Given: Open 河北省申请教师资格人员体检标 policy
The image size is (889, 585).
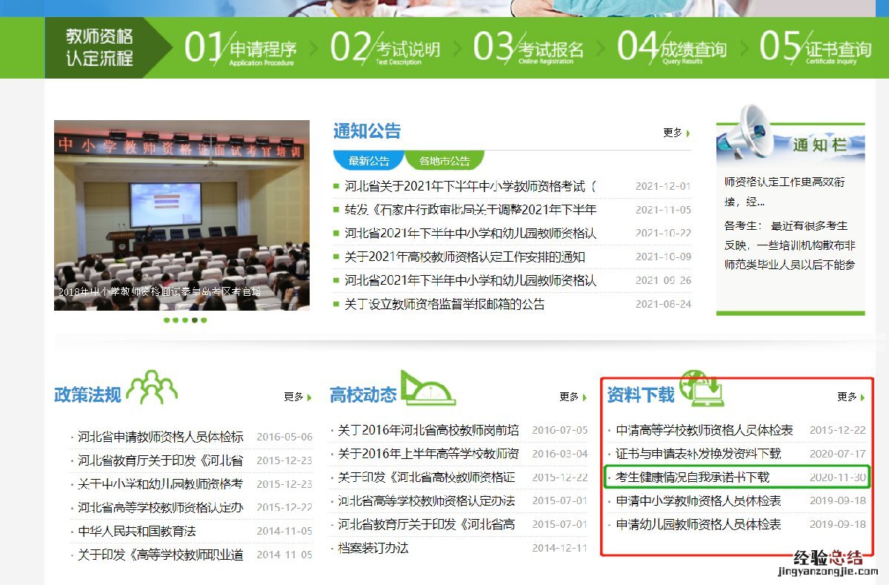Looking at the screenshot, I should tap(161, 437).
